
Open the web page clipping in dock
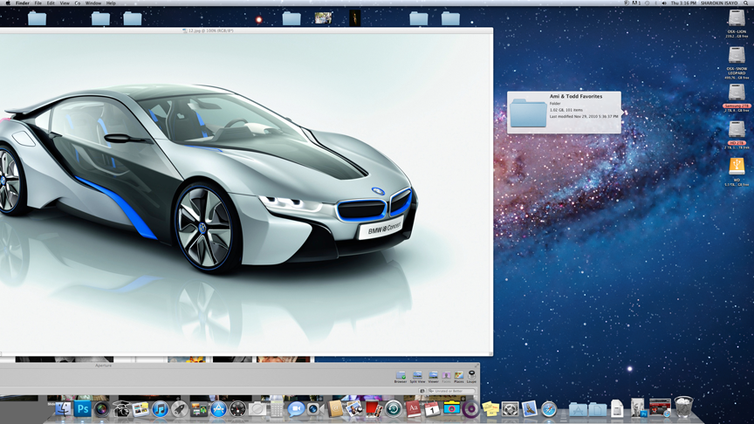click(660, 407)
